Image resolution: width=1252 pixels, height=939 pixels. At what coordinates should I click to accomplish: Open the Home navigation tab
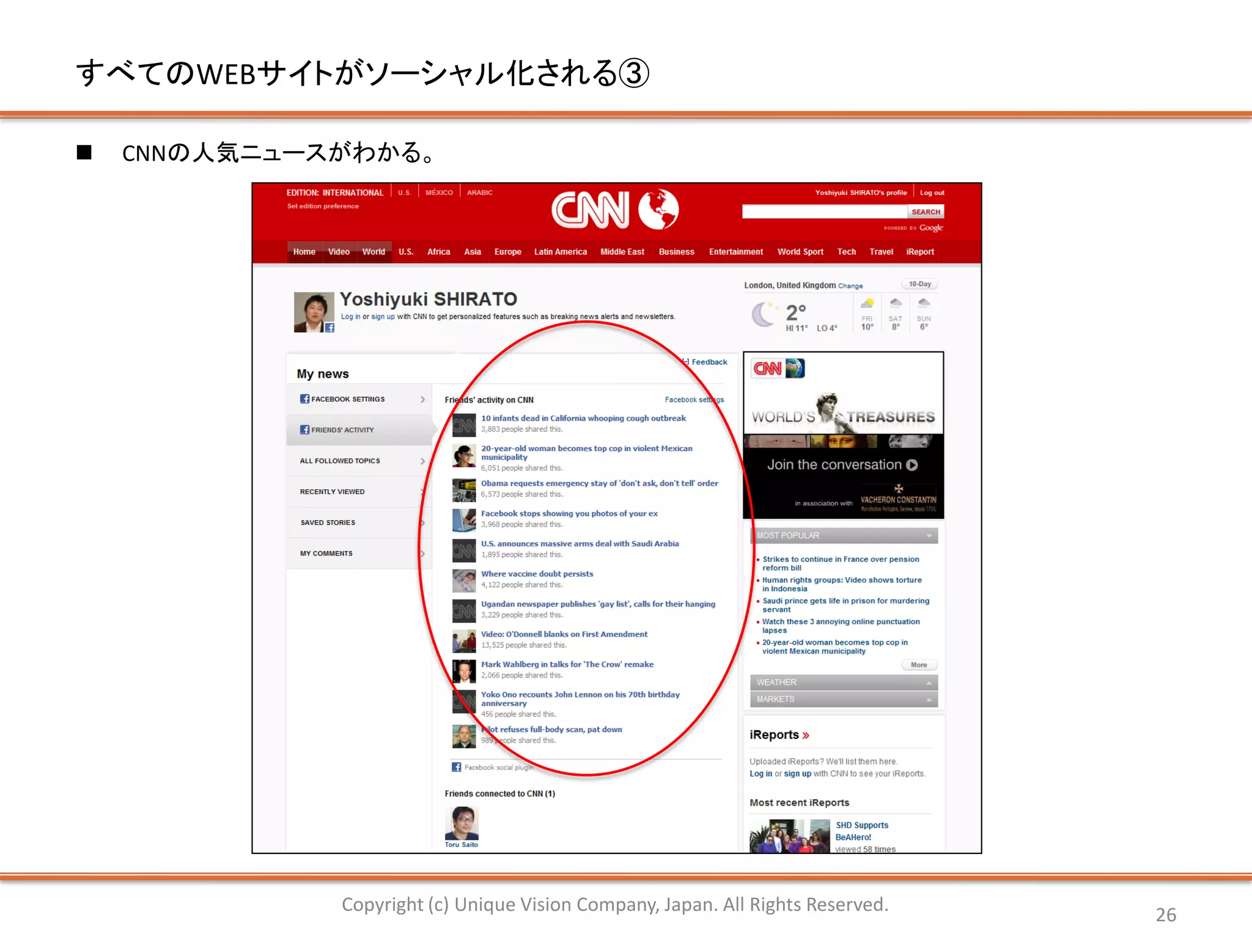click(x=304, y=252)
